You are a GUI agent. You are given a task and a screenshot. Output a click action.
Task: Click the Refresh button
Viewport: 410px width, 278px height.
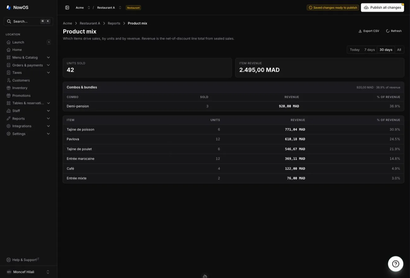tap(394, 31)
